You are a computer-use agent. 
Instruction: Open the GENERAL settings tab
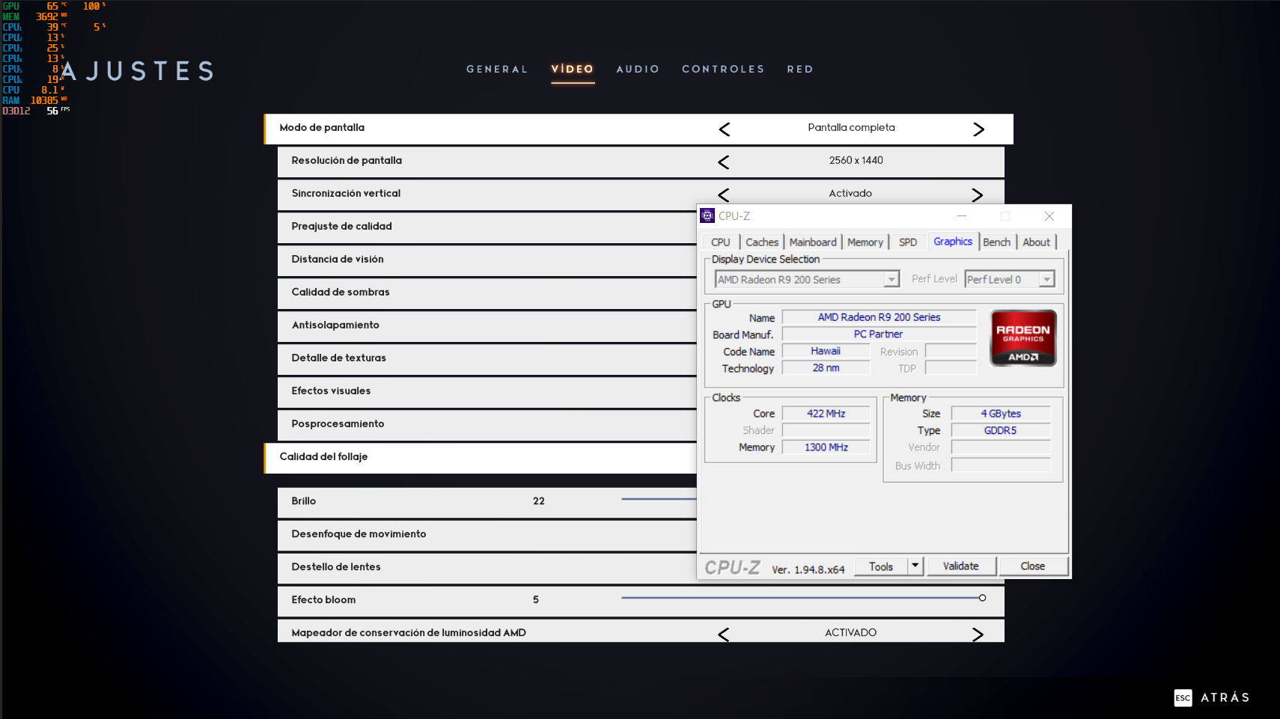pos(497,69)
